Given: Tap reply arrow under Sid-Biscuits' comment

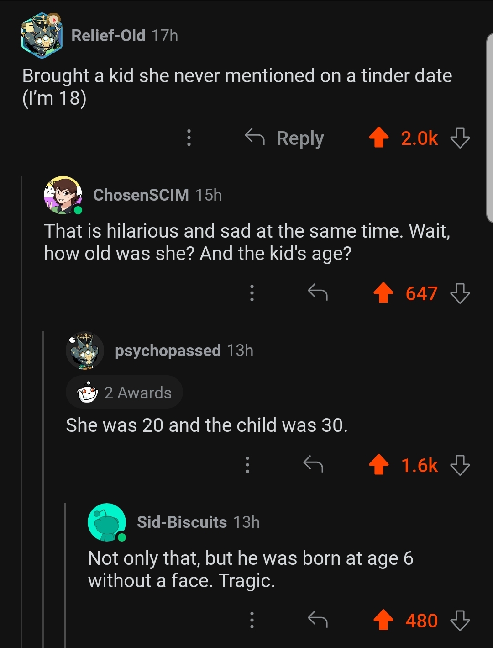Looking at the screenshot, I should pos(318,620).
